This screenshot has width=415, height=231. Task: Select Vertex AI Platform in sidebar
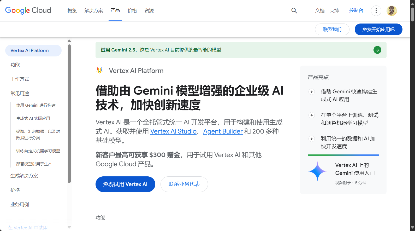(33, 50)
